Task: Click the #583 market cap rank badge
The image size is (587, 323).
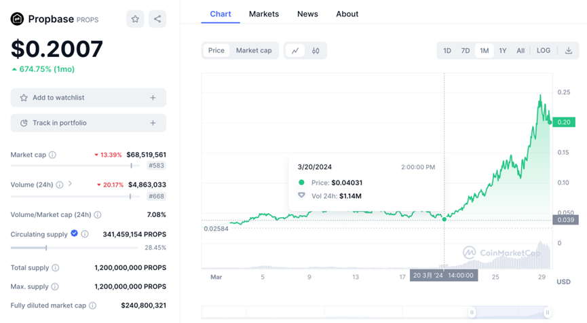Action: (x=156, y=166)
